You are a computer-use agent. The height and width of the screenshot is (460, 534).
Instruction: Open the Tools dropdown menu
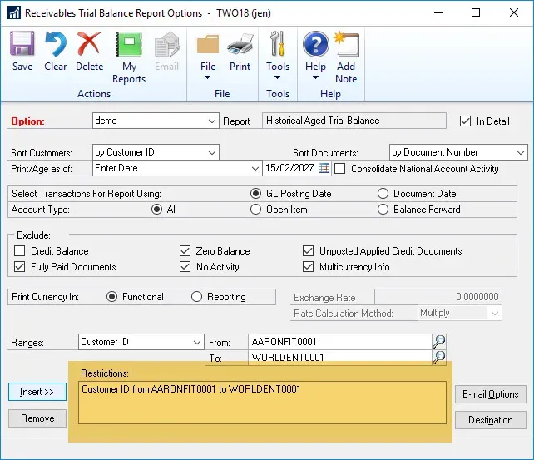pos(278,57)
